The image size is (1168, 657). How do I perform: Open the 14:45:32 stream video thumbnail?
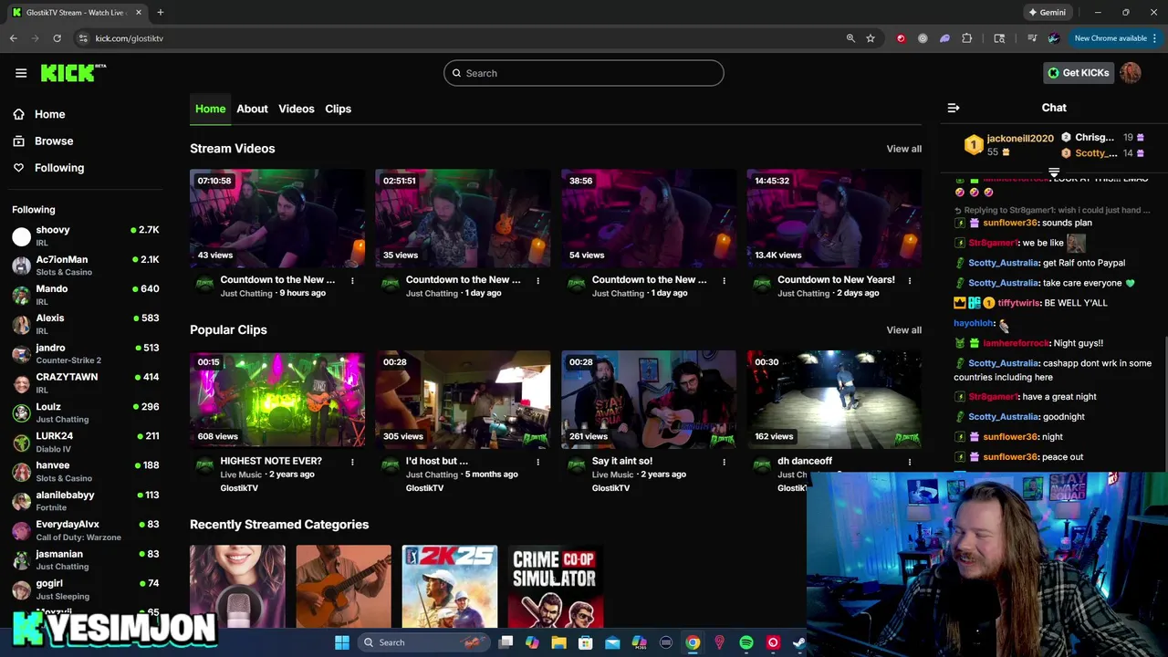click(x=834, y=218)
